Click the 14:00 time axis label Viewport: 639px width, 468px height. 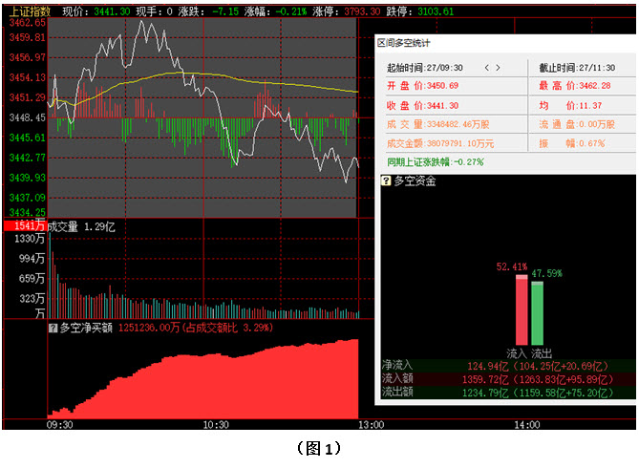(526, 425)
